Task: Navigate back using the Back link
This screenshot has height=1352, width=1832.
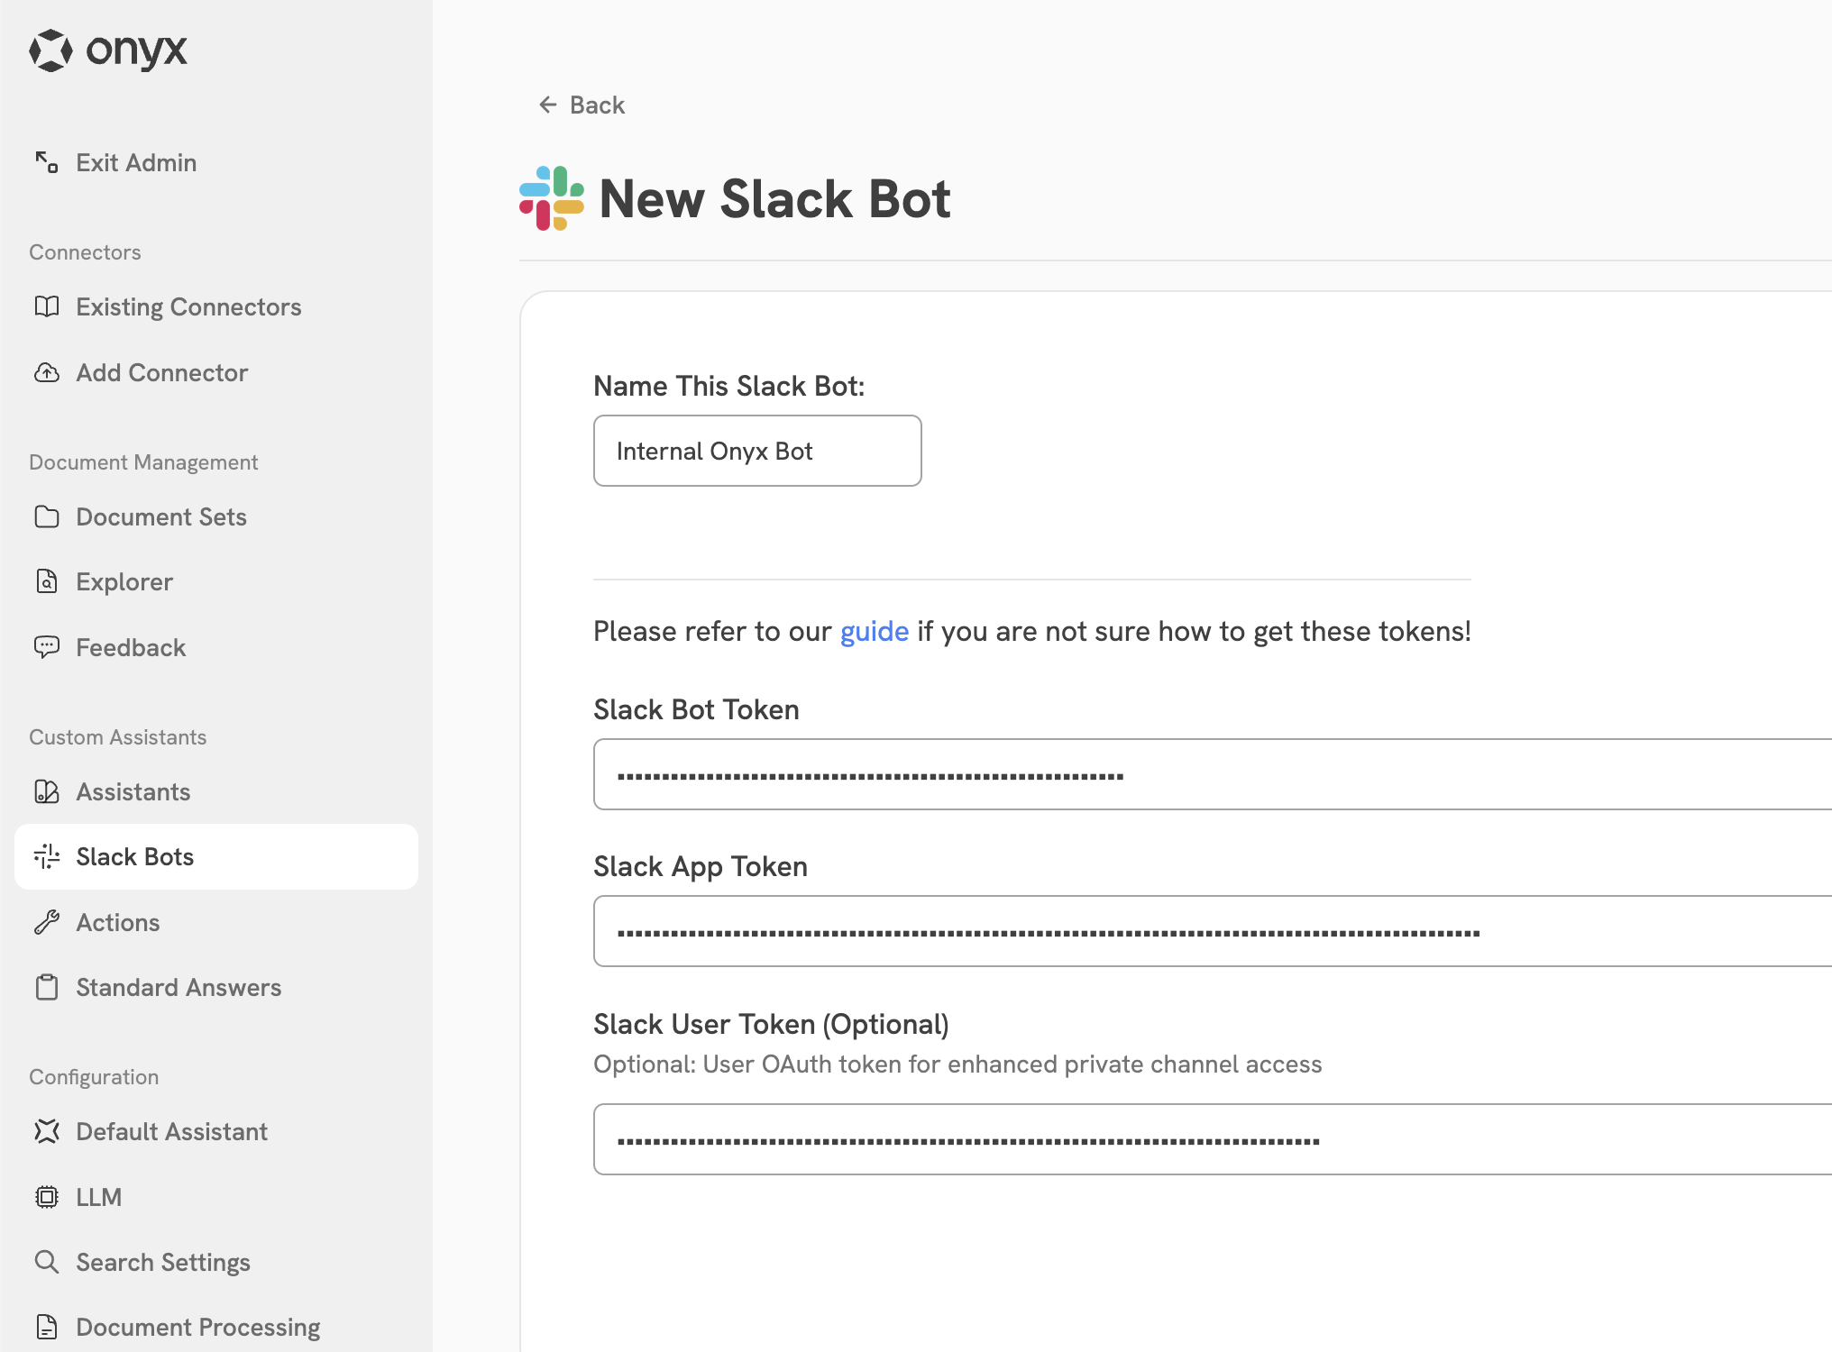Action: pyautogui.click(x=580, y=105)
